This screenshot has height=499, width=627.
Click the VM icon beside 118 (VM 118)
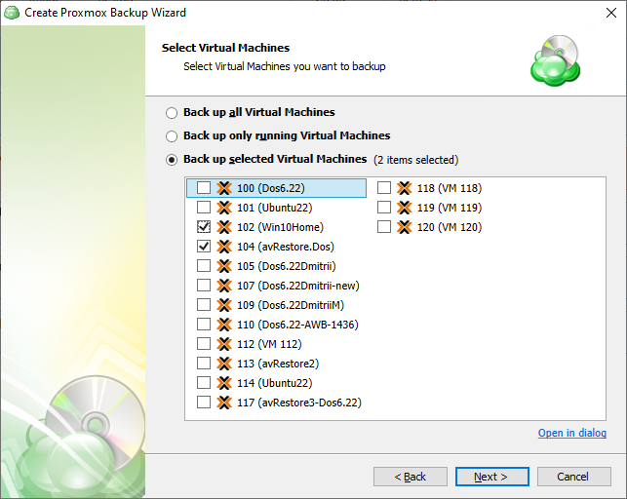(405, 188)
